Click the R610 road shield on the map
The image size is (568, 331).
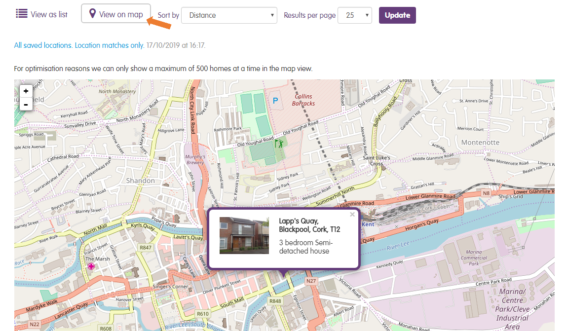[x=203, y=313]
